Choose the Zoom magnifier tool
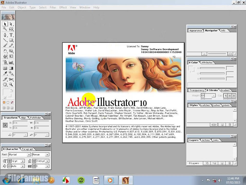The height and width of the screenshot is (185, 246). pos(11,84)
